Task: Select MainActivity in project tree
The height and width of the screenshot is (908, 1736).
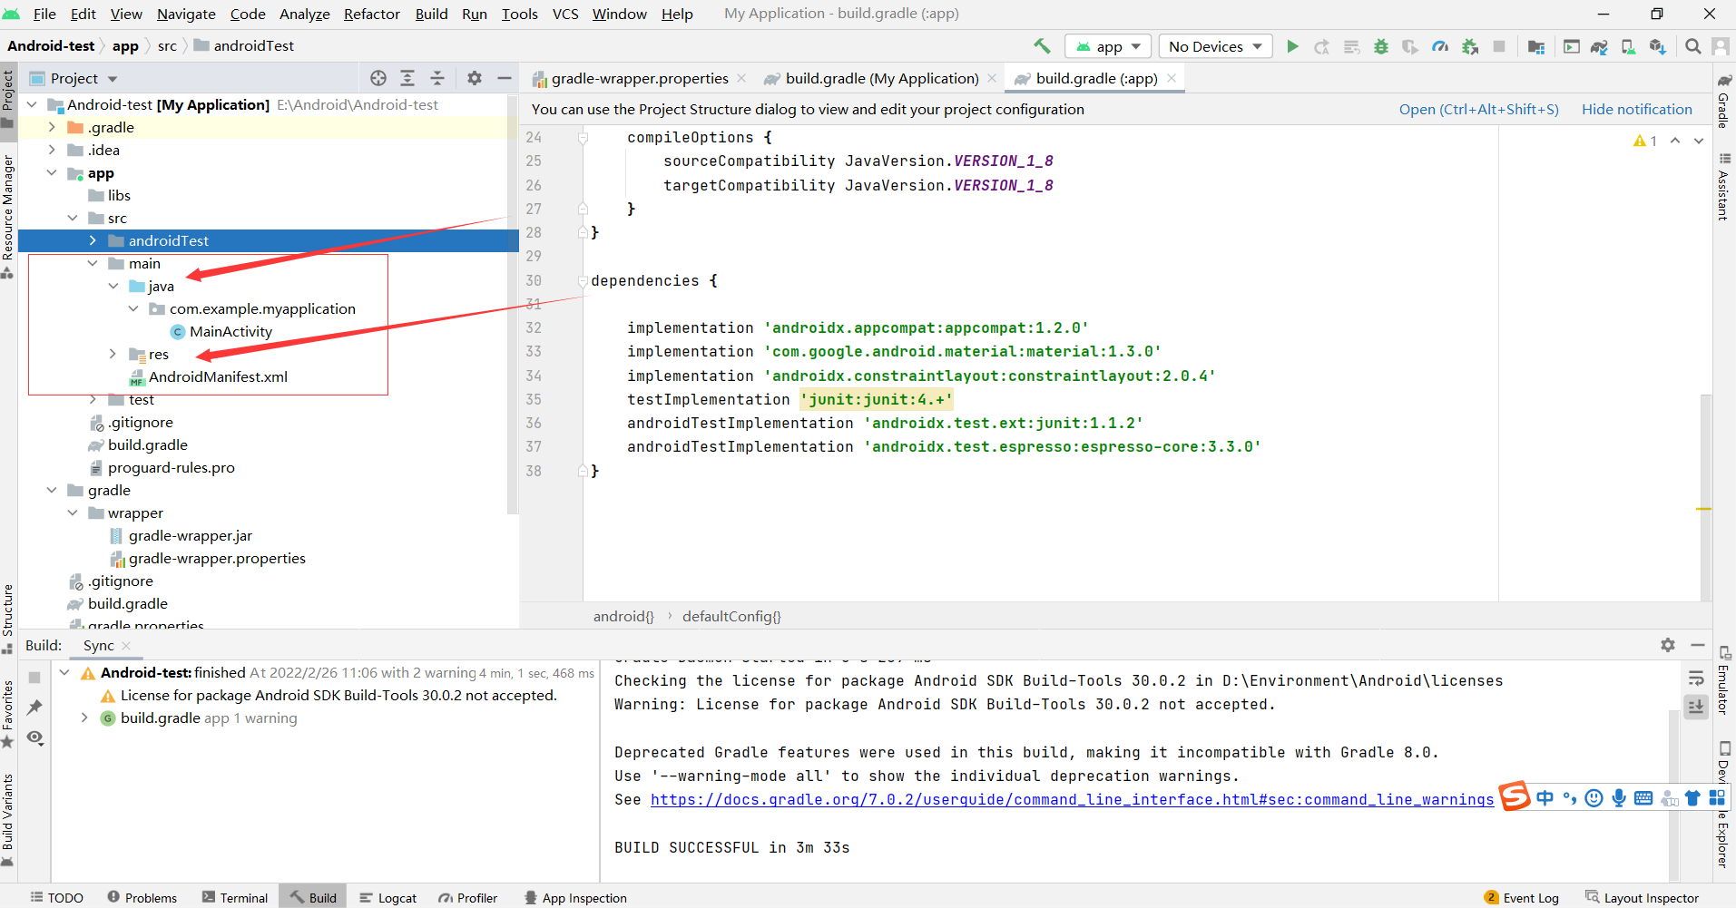Action: (x=230, y=331)
